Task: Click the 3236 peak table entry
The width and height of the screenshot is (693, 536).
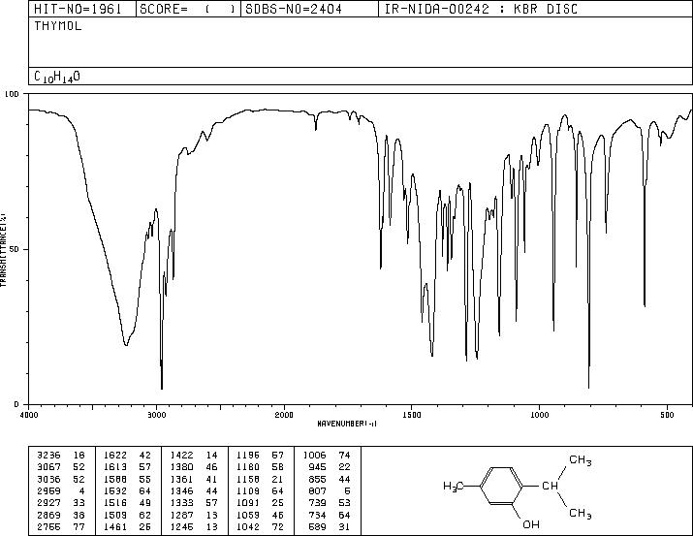Action: pos(61,455)
